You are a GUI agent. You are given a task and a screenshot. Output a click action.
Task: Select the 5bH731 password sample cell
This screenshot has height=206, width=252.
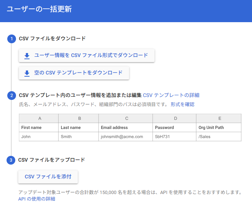pos(174,137)
